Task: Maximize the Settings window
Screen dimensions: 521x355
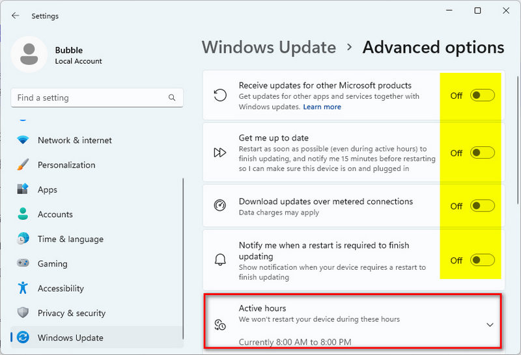Action: [477, 10]
